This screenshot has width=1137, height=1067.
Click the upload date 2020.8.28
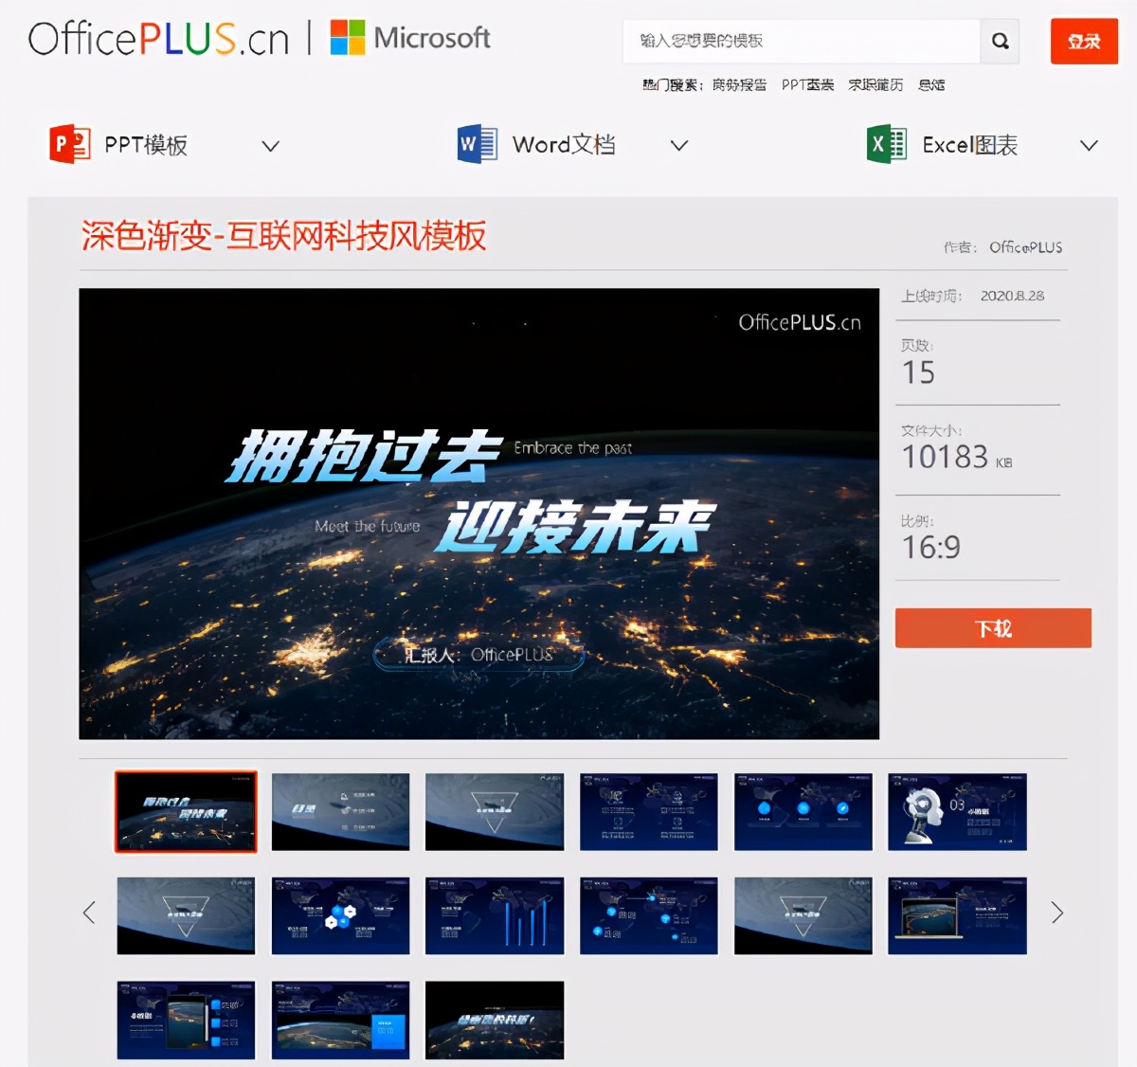coord(1012,296)
